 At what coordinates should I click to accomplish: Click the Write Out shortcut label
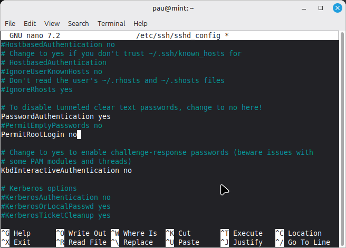87,233
